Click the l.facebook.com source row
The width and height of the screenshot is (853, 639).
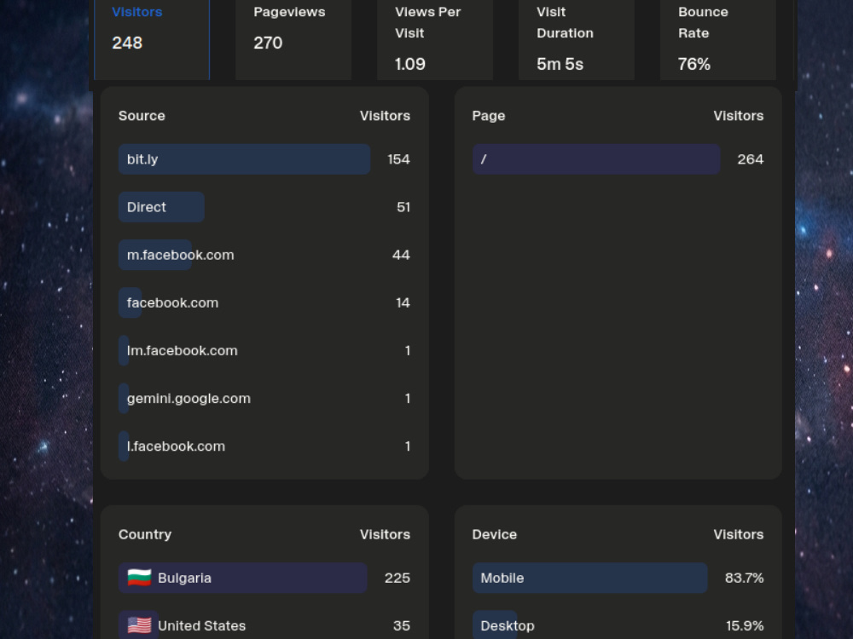coord(264,446)
